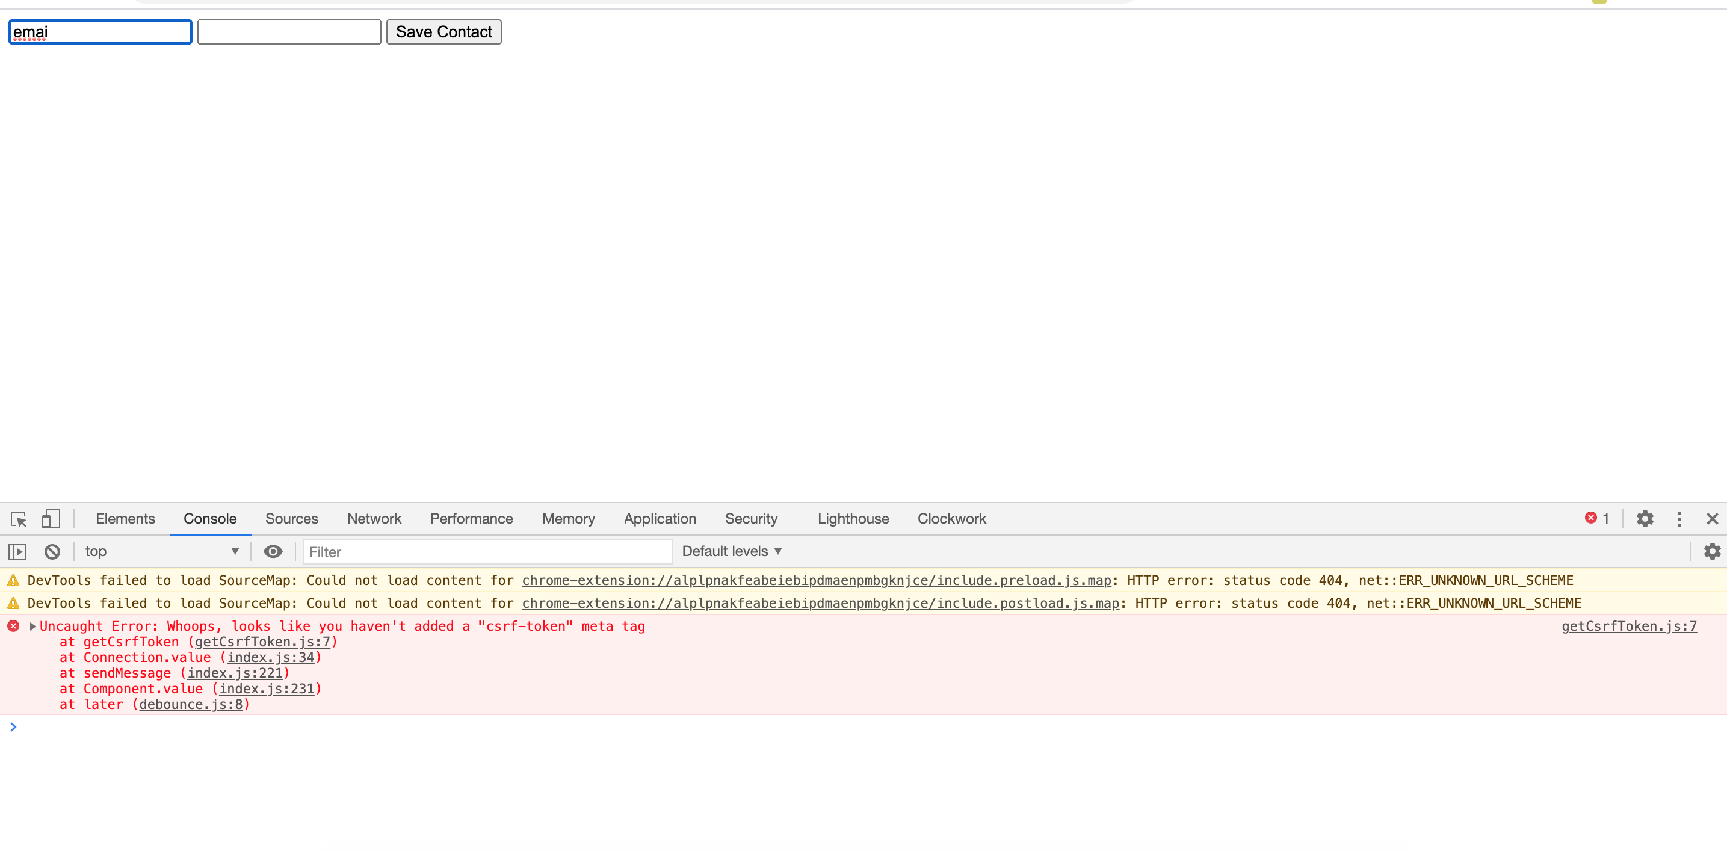
Task: Create a live expression with eye icon
Action: click(273, 551)
